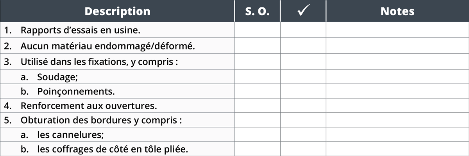Tick the check cell for Poinçonnements
This screenshot has width=469, height=156.
pyautogui.click(x=303, y=91)
